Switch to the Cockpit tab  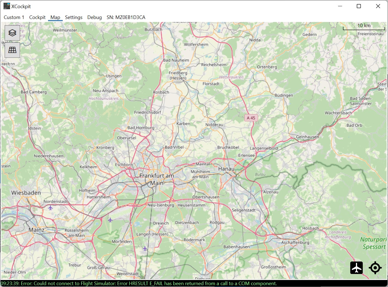point(37,17)
